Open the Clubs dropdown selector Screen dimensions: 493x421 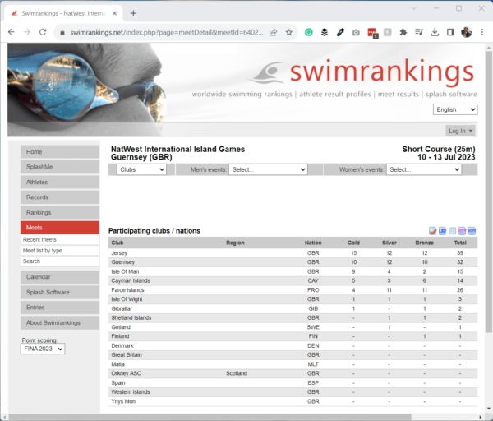click(x=141, y=169)
